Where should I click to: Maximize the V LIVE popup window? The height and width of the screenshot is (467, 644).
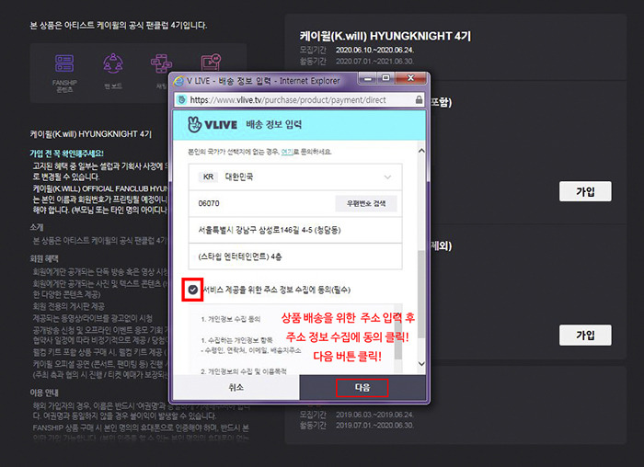385,78
